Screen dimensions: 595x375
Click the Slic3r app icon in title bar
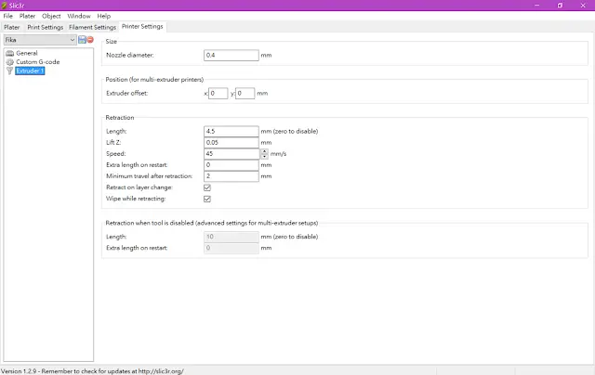[4, 6]
